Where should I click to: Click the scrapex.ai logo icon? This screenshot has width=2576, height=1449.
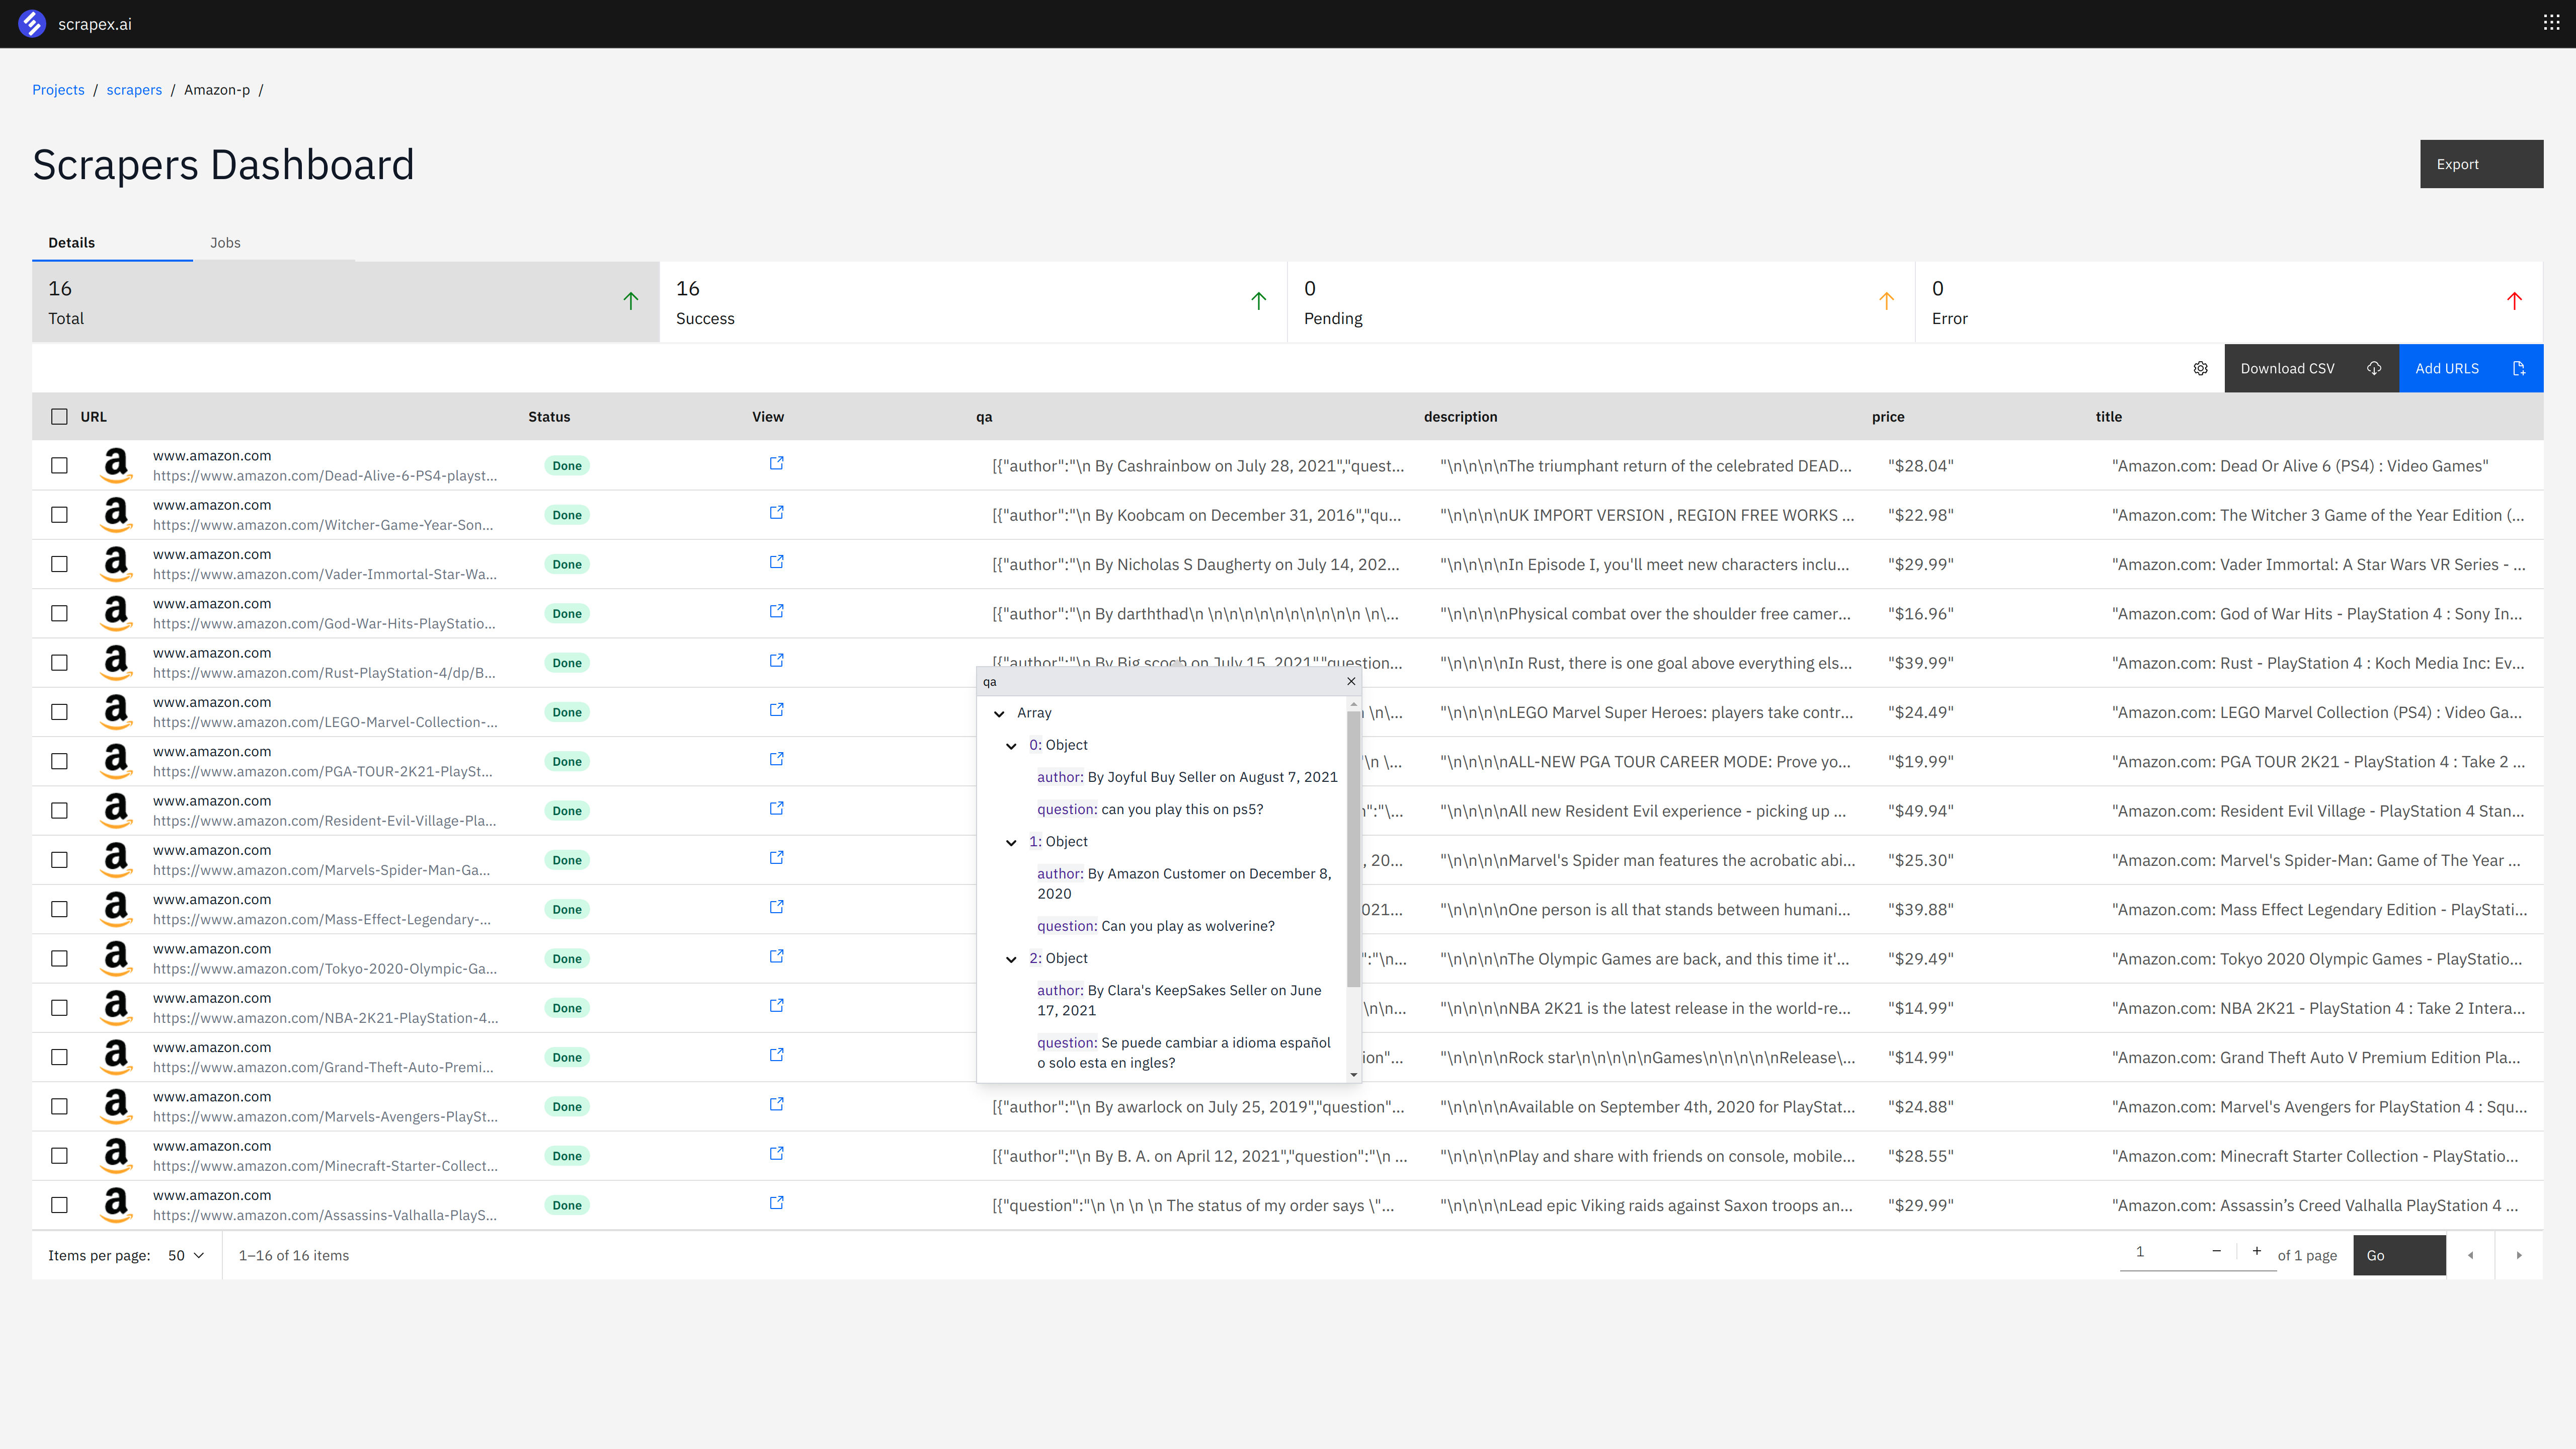(32, 23)
